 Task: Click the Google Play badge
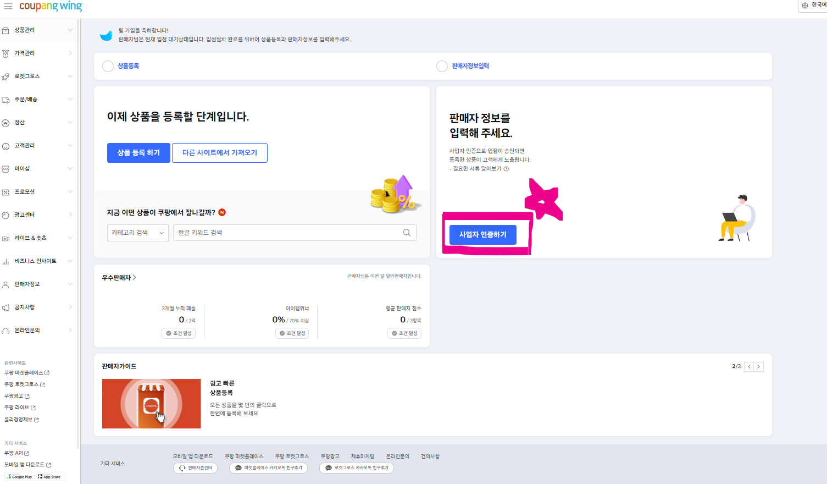pos(20,476)
